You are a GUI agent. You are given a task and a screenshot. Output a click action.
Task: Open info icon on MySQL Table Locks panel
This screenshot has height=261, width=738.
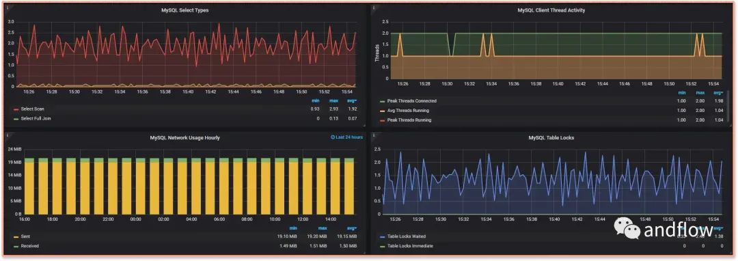[374, 135]
